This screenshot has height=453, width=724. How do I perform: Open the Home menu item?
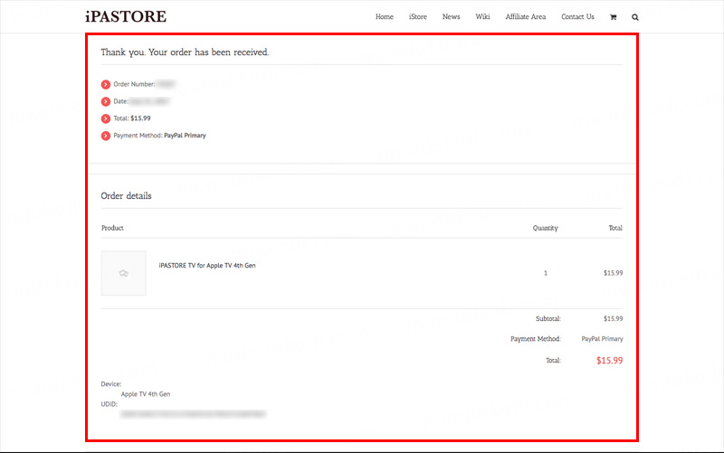coord(384,16)
